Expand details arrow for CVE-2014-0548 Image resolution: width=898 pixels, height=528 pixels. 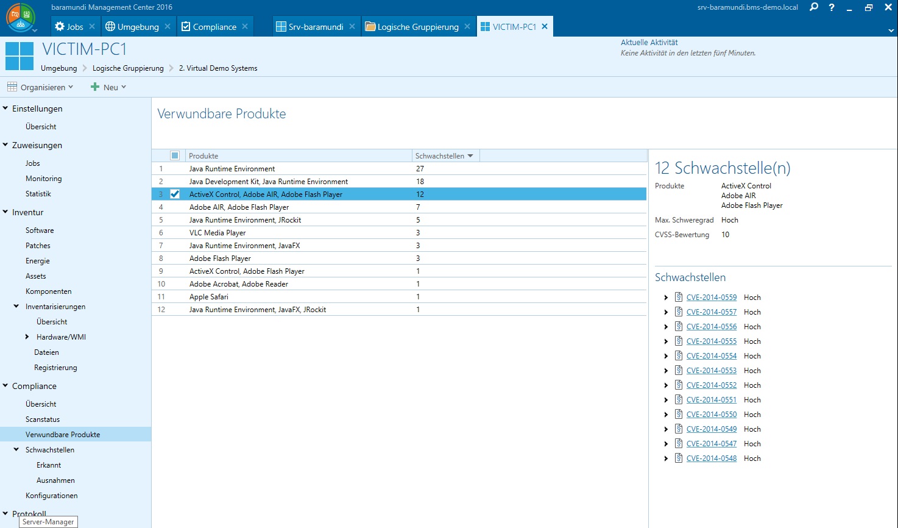(x=666, y=458)
